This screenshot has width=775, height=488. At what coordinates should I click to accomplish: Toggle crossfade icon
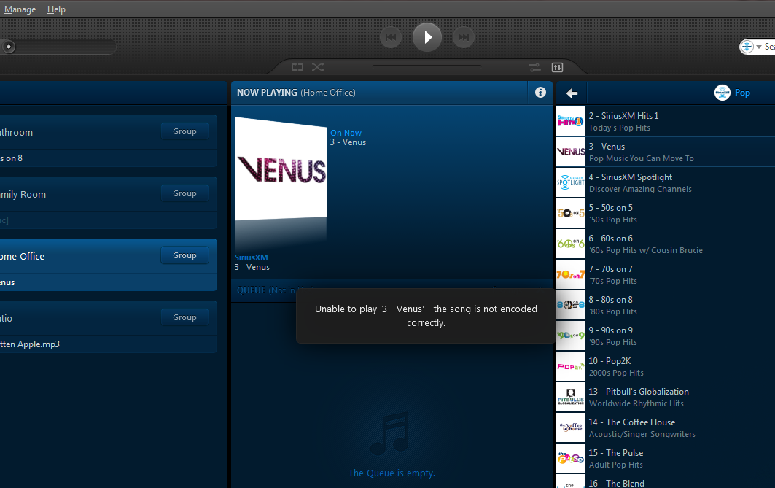534,67
